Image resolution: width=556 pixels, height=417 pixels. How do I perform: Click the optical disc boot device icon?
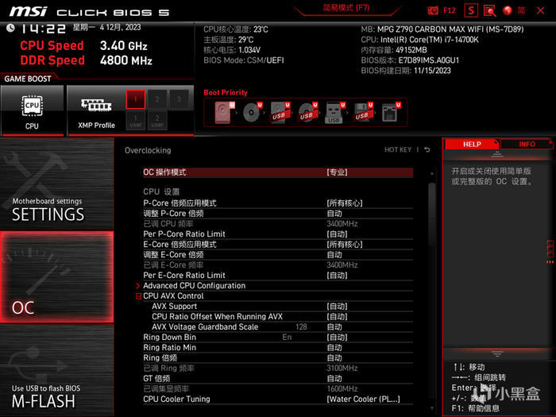[252, 113]
